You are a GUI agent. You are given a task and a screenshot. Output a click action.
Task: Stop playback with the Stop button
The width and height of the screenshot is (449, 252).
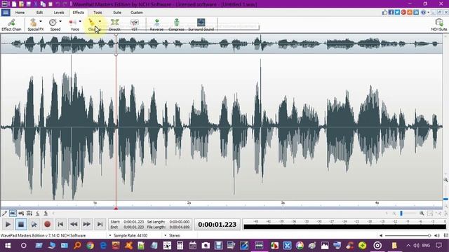tap(21, 225)
